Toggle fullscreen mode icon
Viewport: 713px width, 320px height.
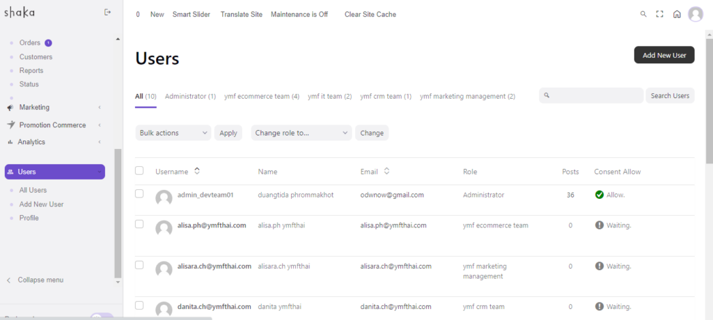(659, 14)
